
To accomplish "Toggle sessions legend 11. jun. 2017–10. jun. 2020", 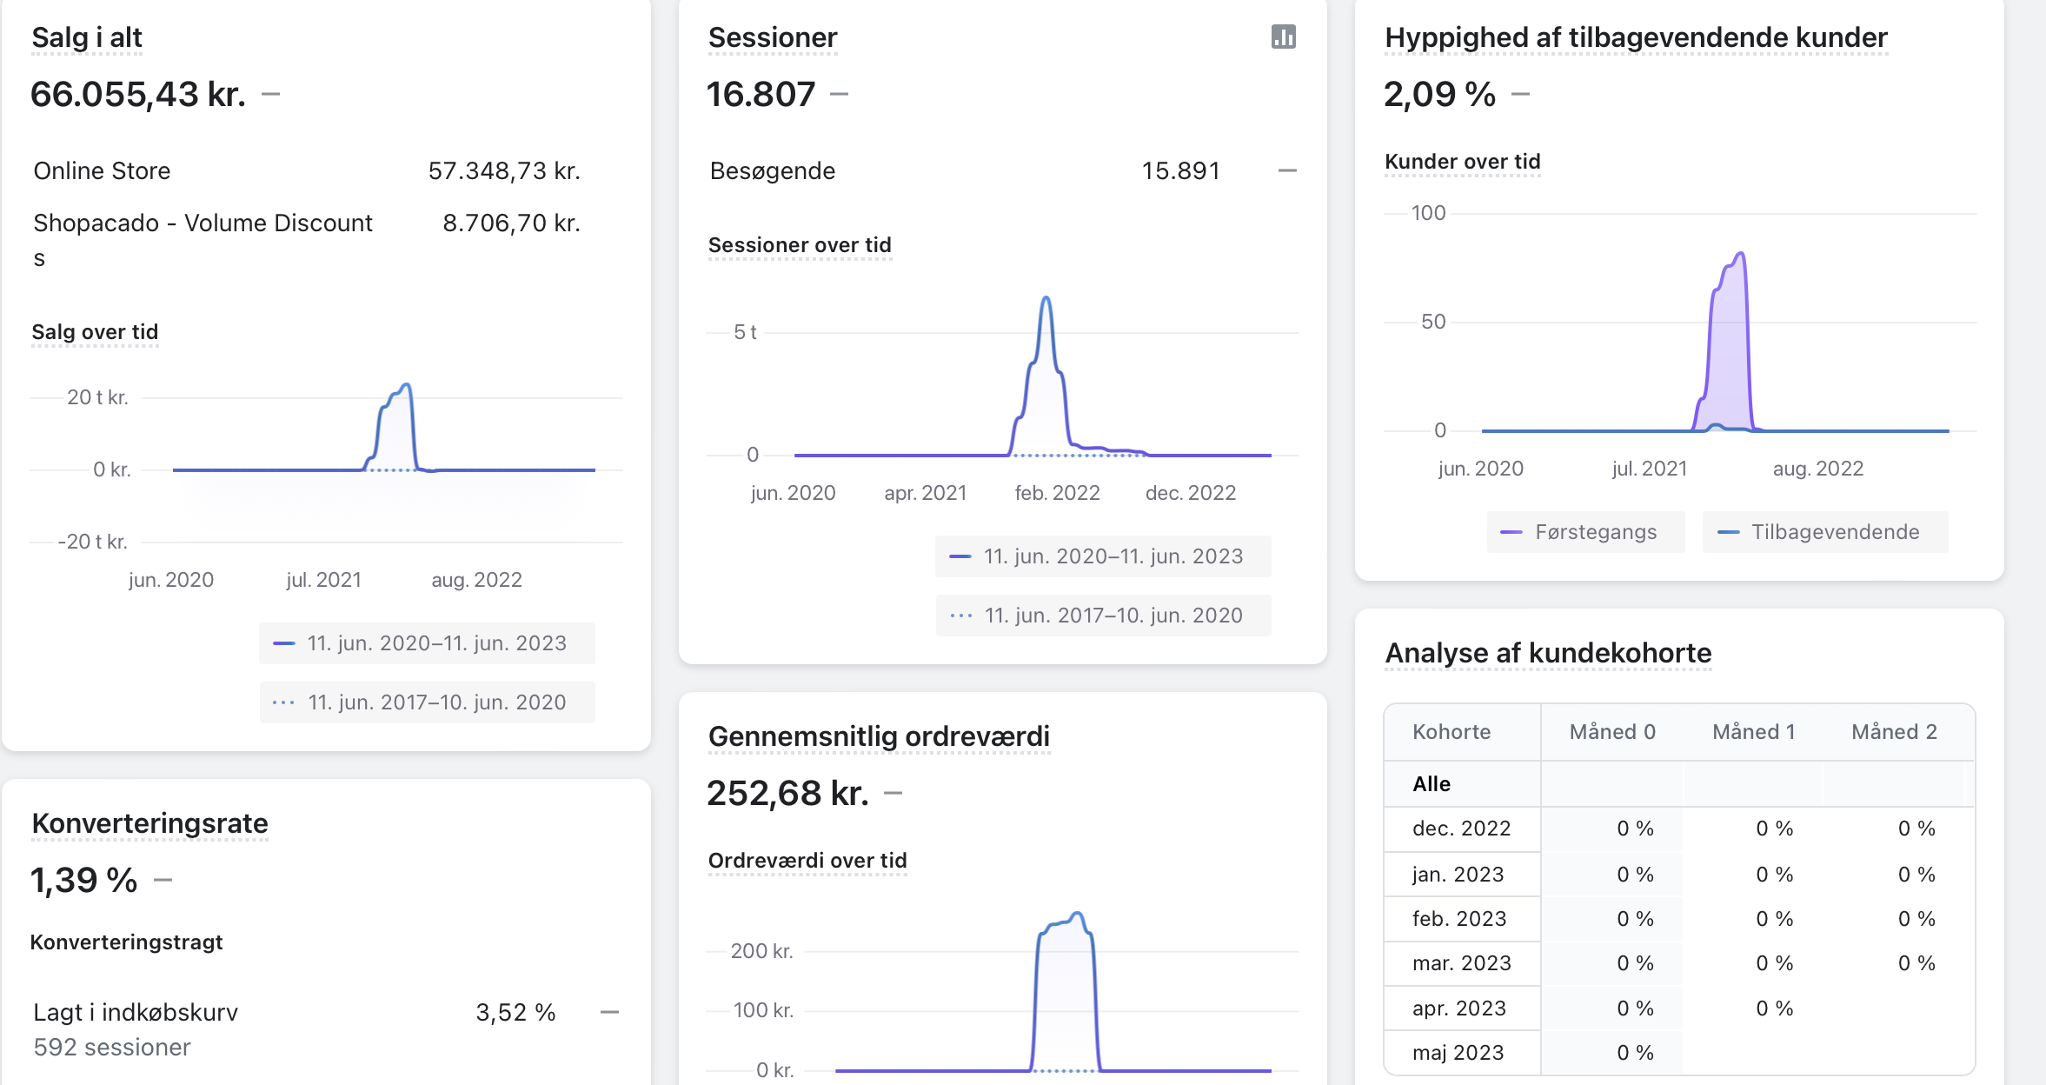I will 1103,616.
